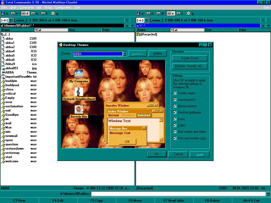Uncheck the Screen saver checkbox
The image size is (271, 203).
click(x=175, y=93)
